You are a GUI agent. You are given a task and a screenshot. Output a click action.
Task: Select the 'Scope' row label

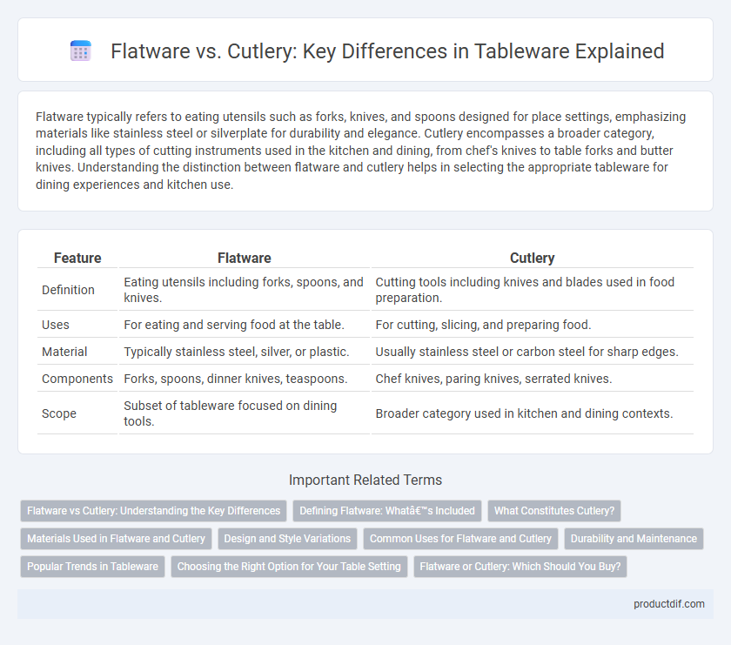[59, 413]
